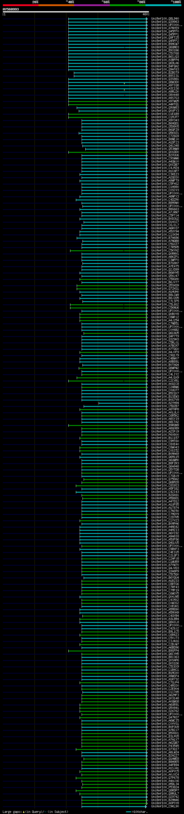Select the UniRef100_A3C1S6 hit label
Viewport: 184px width, 814px height.
pyautogui.click(x=165, y=88)
